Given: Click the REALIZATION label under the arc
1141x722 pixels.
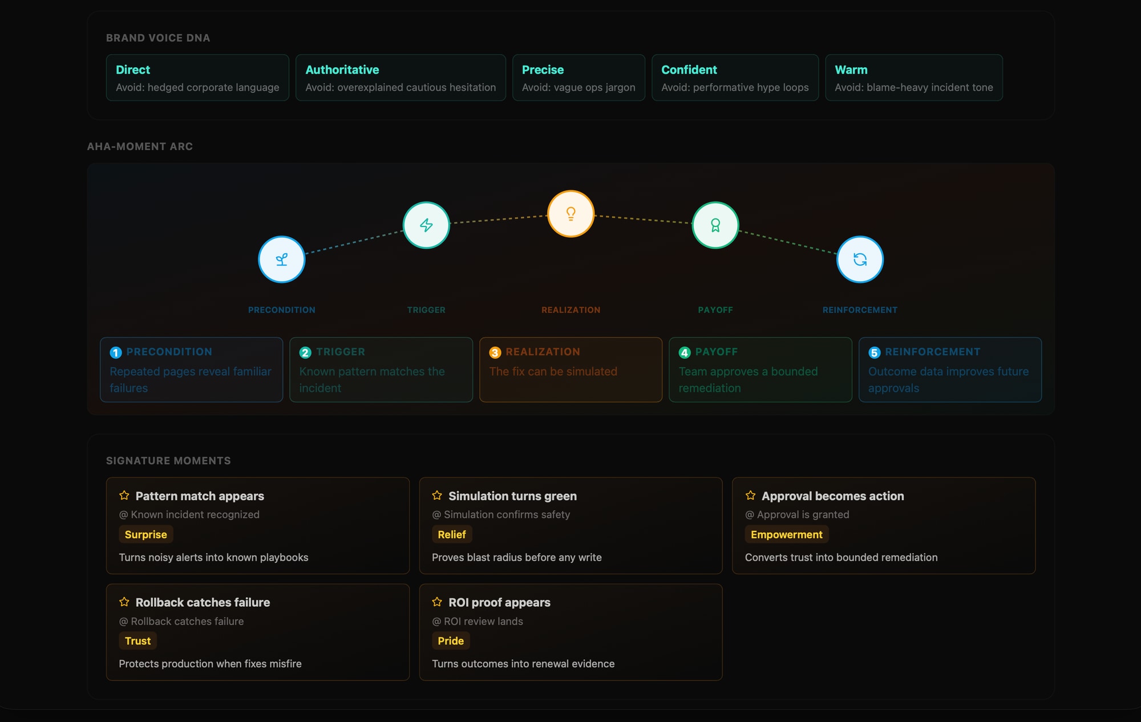Looking at the screenshot, I should [570, 310].
